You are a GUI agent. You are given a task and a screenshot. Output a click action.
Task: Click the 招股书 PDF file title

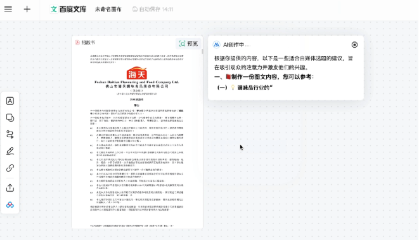click(88, 43)
